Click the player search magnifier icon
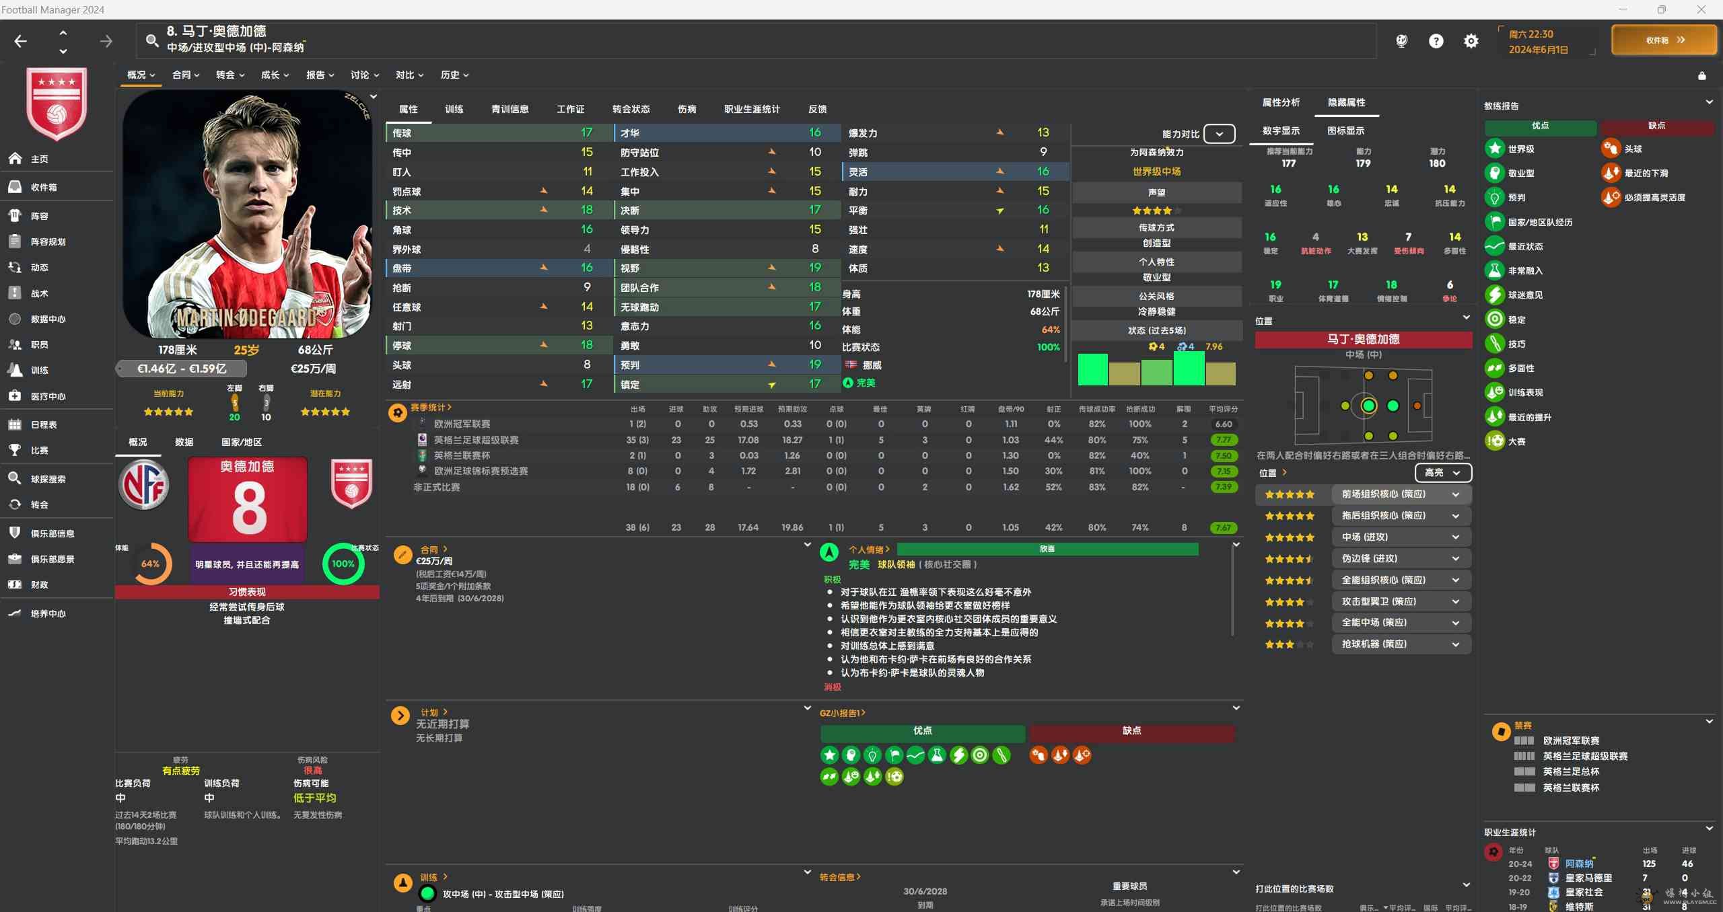This screenshot has height=912, width=1723. point(153,41)
